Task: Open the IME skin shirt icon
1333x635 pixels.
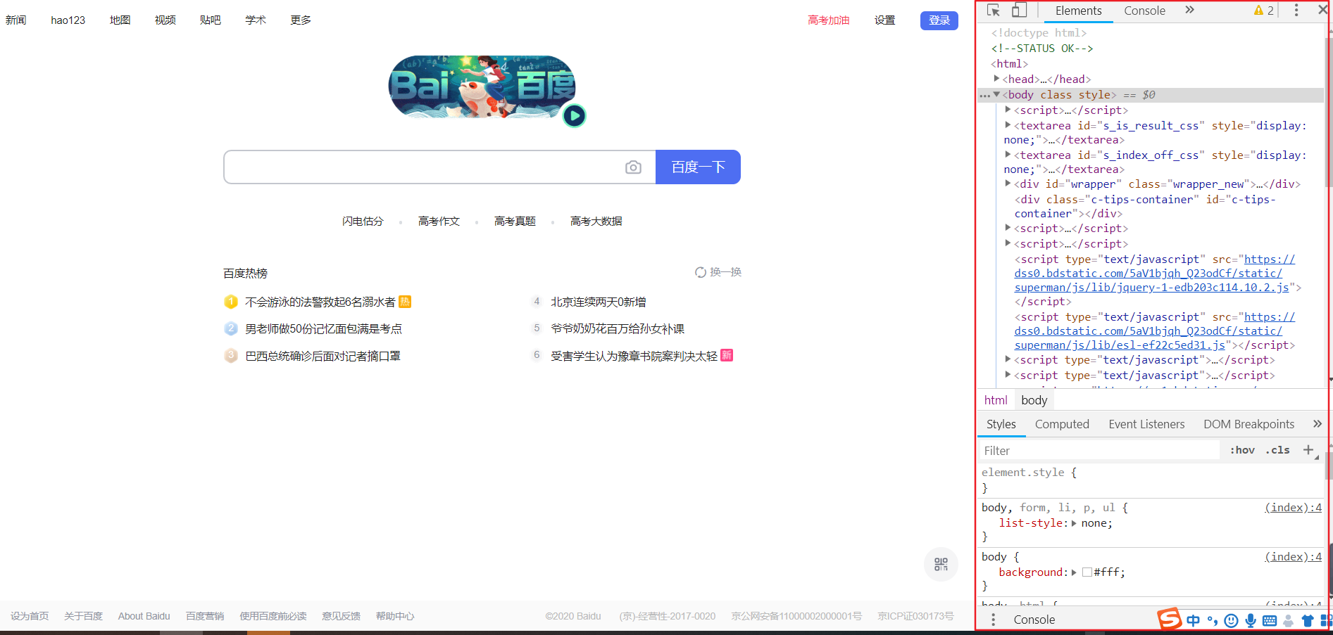Action: (1308, 620)
